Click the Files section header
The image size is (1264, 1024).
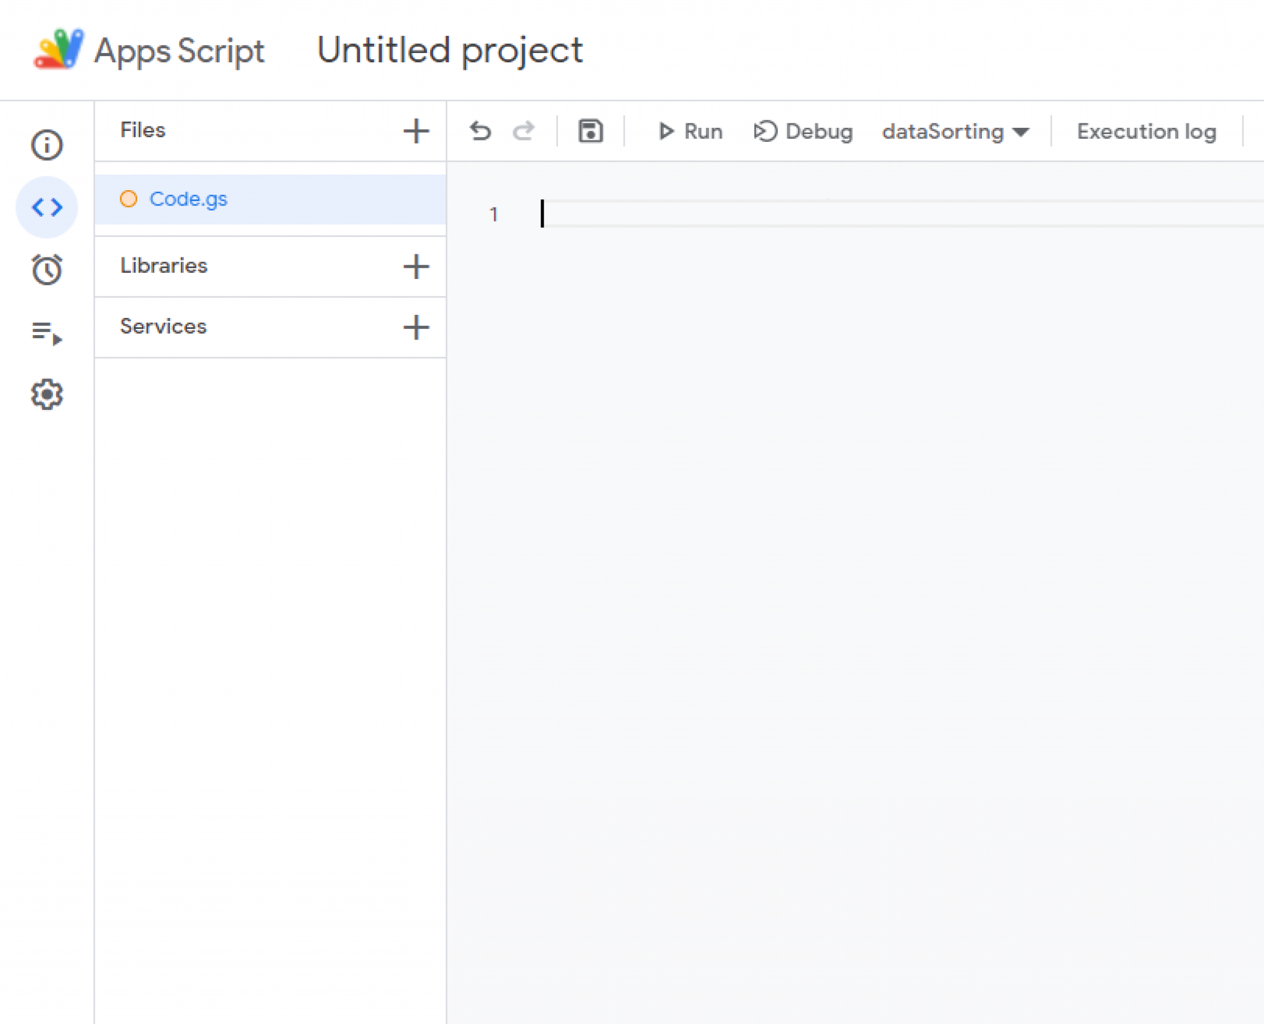click(x=143, y=130)
